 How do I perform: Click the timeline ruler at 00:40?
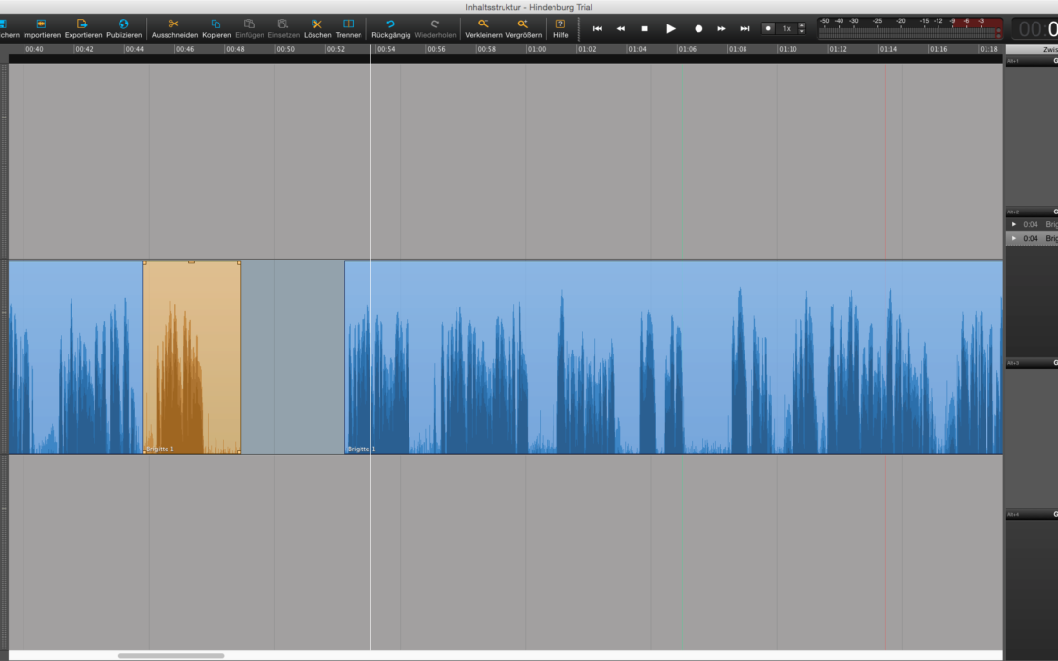(33, 49)
